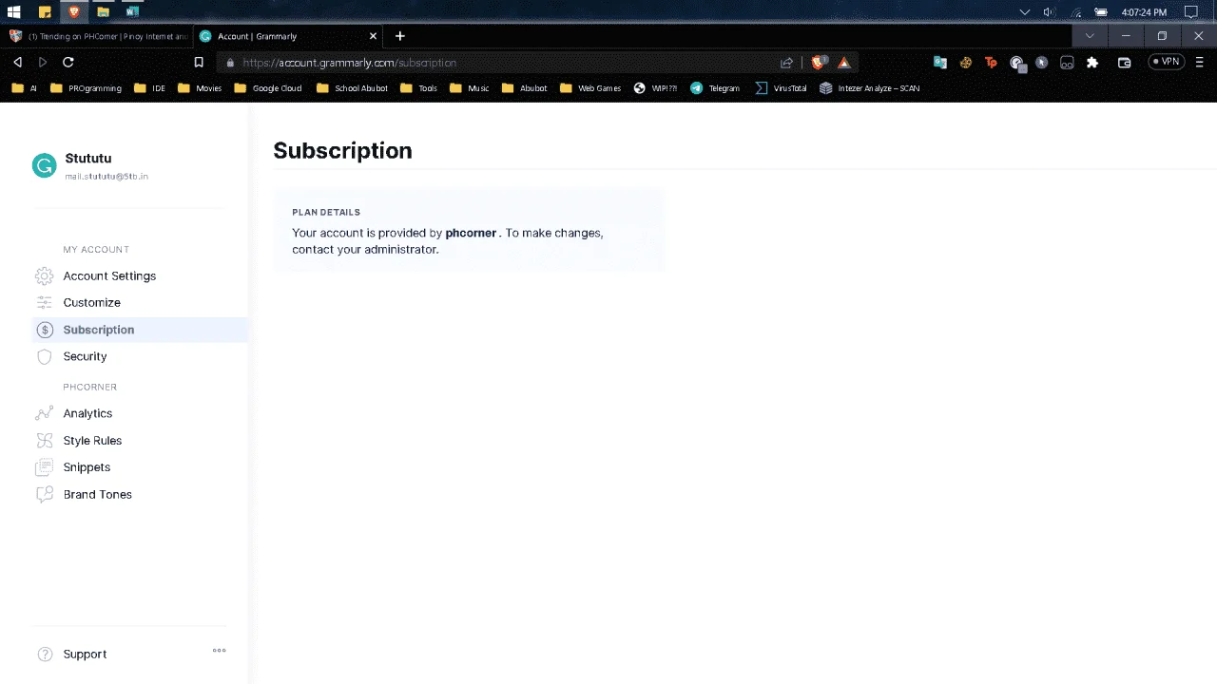Open File Explorer from the taskbar
The image size is (1217, 684).
point(103,11)
